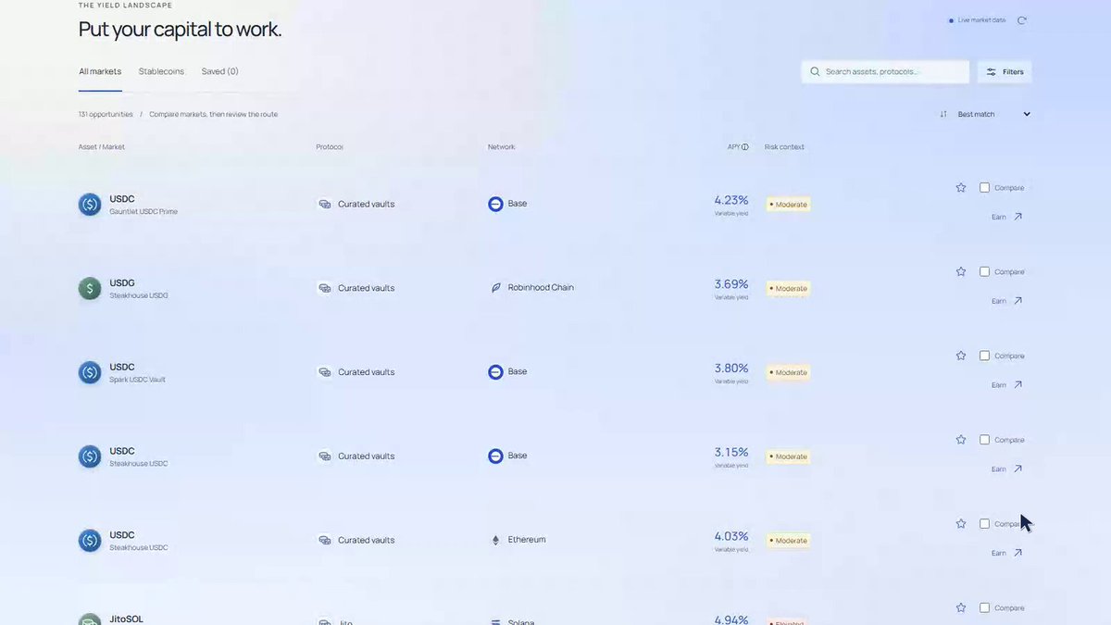
Task: Click the 4.23% APY value
Action: tap(731, 200)
